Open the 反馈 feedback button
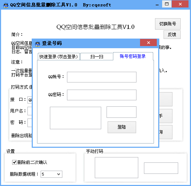Viewport: 191px width, 186px height. (172, 35)
